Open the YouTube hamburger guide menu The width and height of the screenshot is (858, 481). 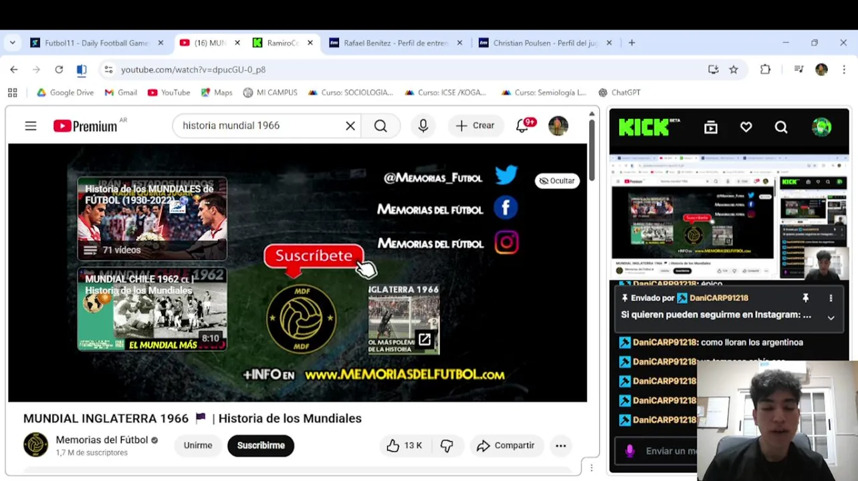[31, 126]
